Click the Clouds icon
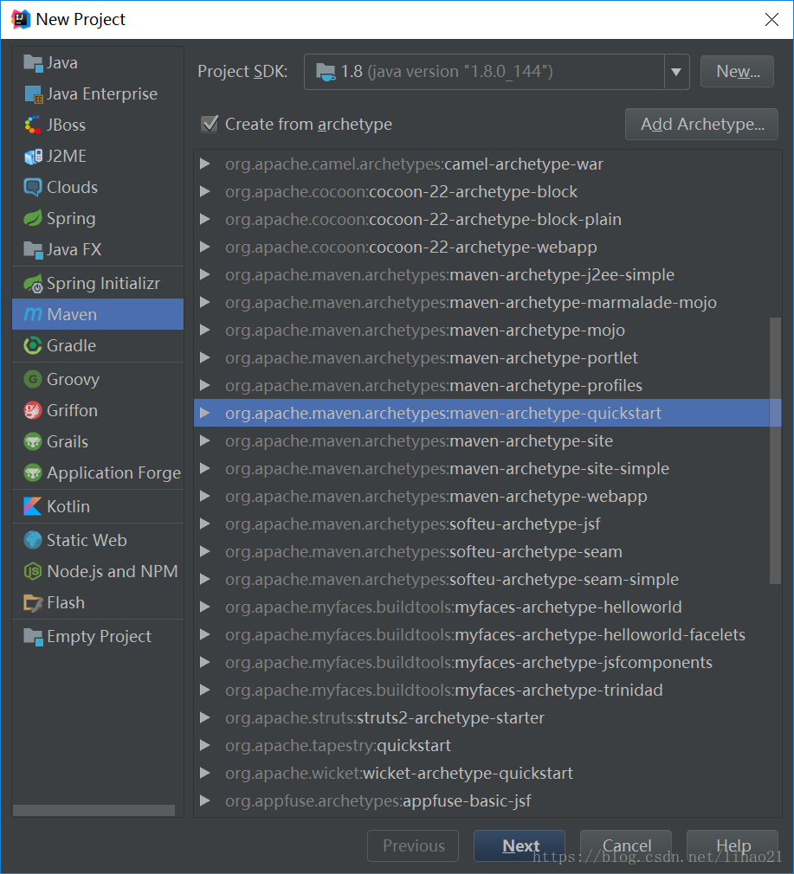Screen dimensions: 794x874 (x=33, y=188)
